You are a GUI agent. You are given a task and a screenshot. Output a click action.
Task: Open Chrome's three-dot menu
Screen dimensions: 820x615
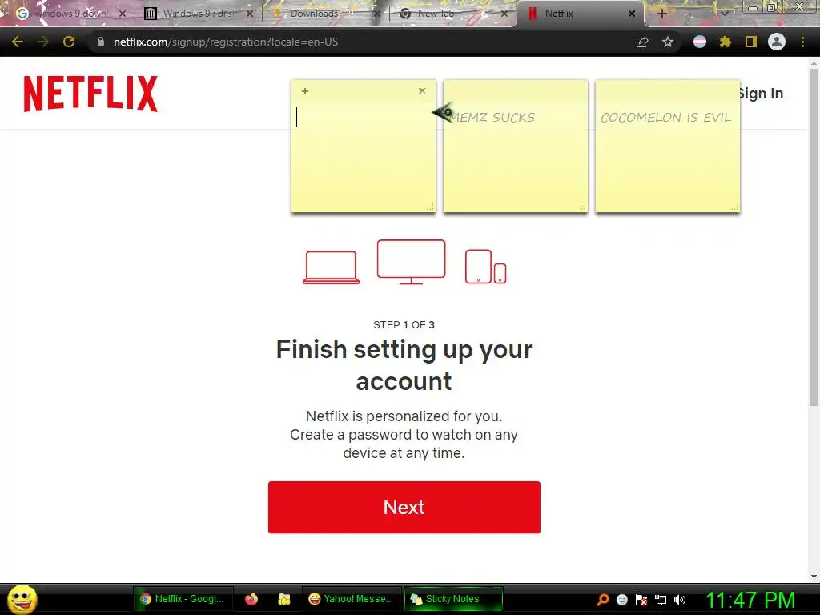pos(802,42)
